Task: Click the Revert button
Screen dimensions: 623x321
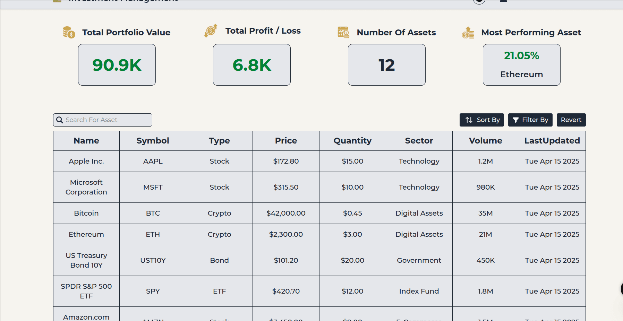Action: [571, 120]
